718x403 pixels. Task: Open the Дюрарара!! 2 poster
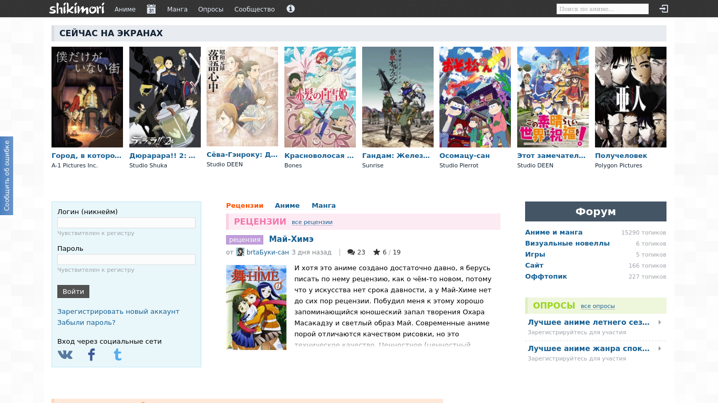[x=165, y=97]
